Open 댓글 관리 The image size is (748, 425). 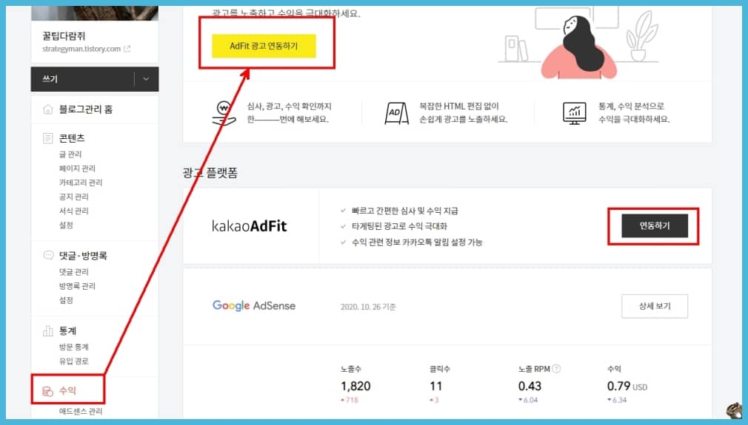[x=74, y=272]
